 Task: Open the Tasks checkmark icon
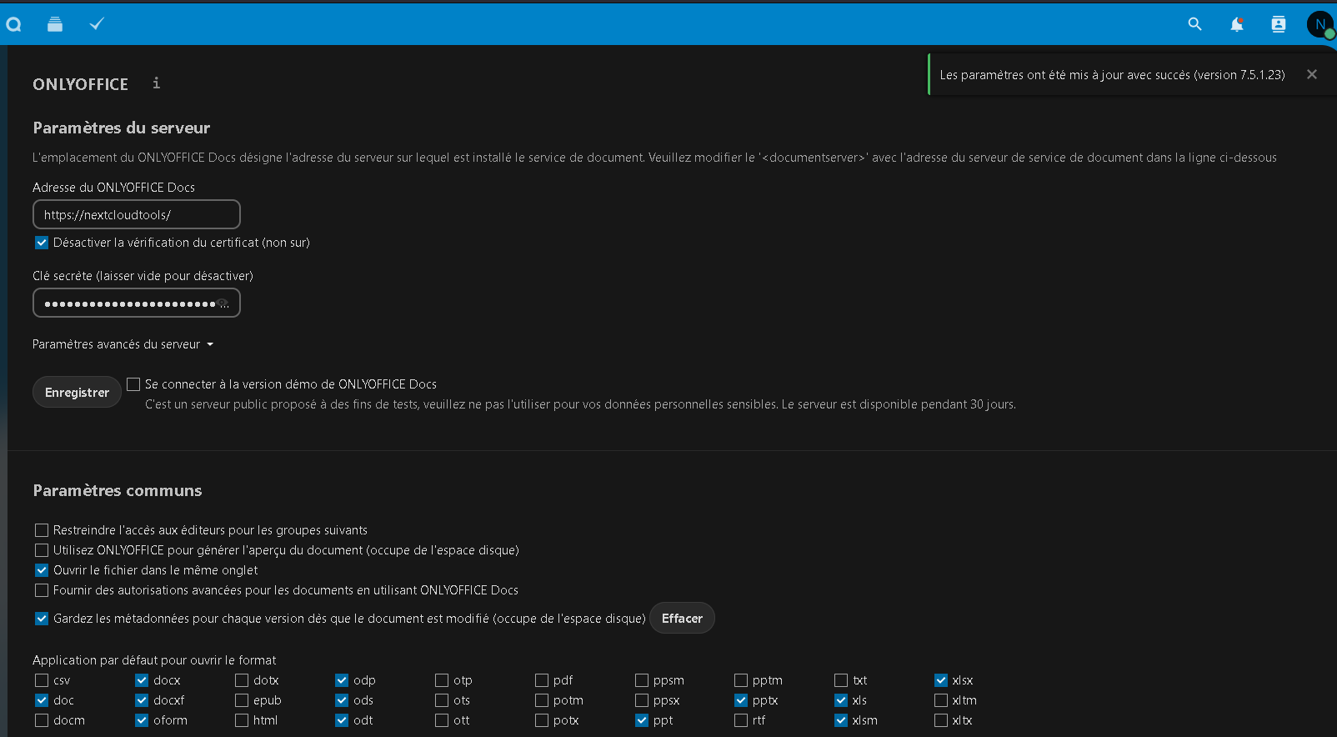[x=97, y=24]
